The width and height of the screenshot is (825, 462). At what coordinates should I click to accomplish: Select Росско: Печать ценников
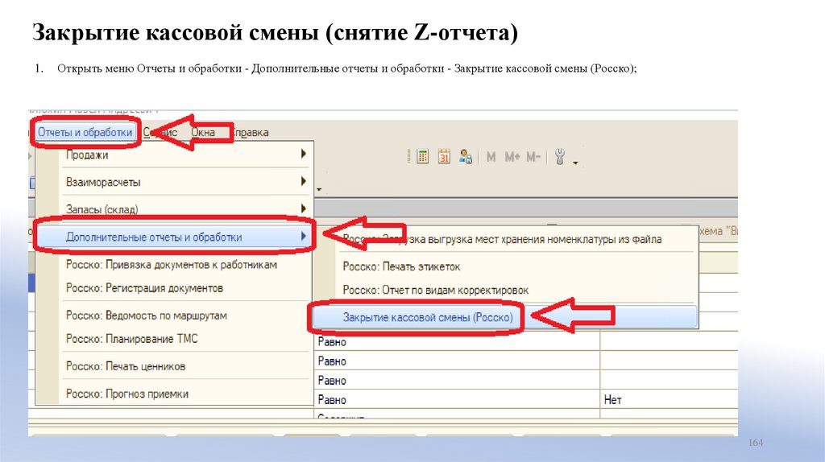(174, 366)
